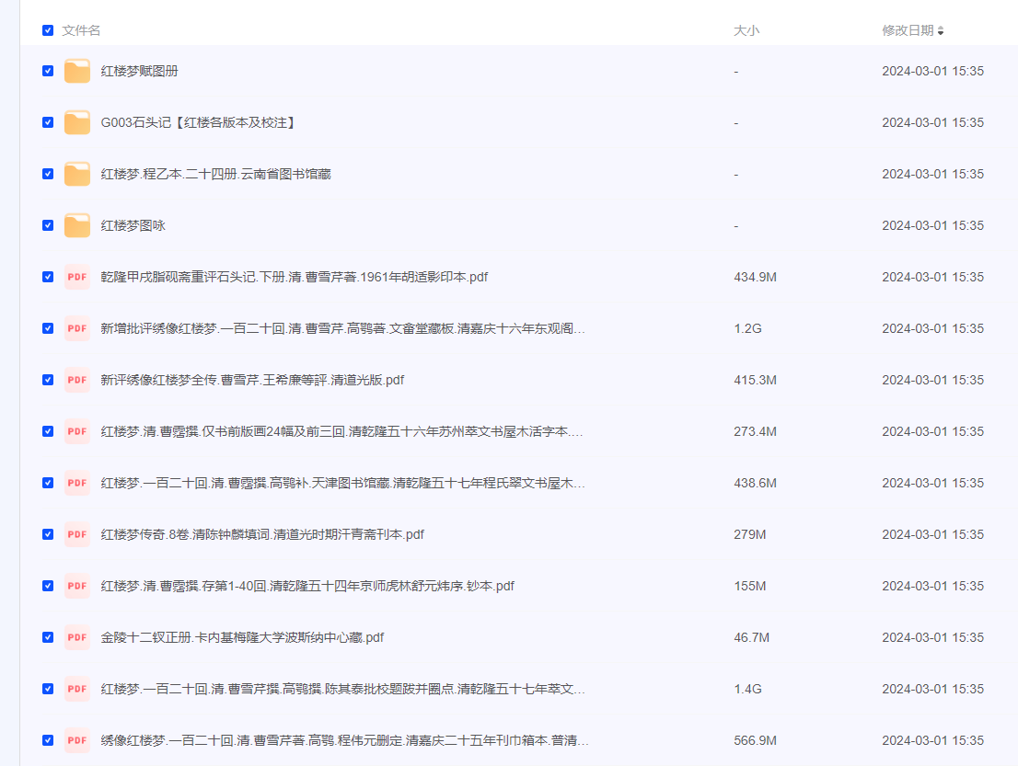1018x766 pixels.
Task: Click the folder icon for 红楼梦赋图册
Action: coord(77,71)
